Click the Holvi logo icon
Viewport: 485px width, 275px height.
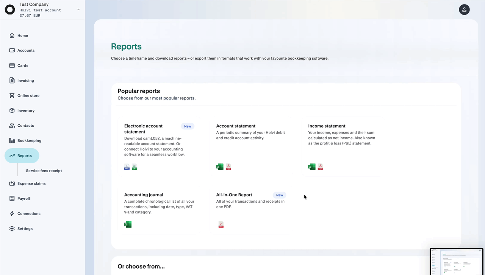[10, 10]
